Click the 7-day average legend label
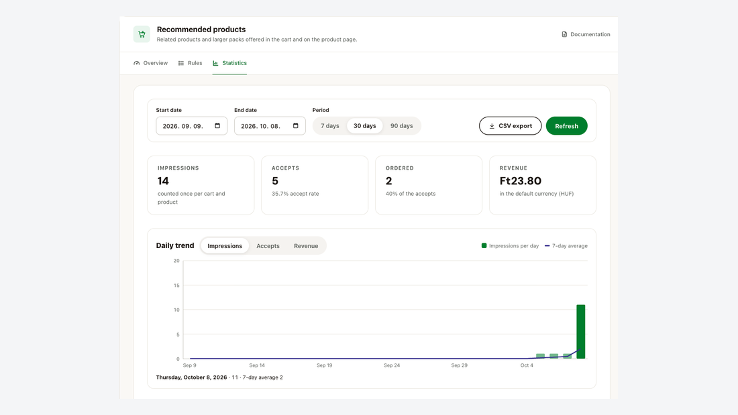The width and height of the screenshot is (738, 415). [x=570, y=245]
